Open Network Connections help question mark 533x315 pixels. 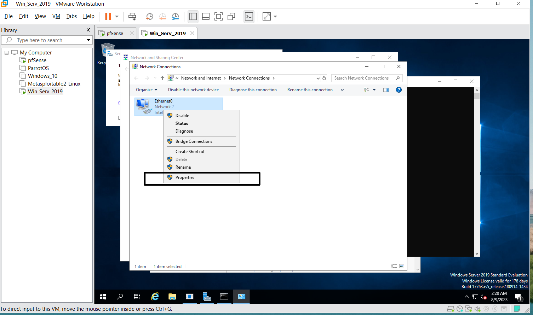click(x=399, y=90)
